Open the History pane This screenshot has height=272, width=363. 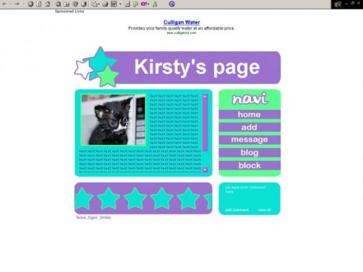point(84,4)
